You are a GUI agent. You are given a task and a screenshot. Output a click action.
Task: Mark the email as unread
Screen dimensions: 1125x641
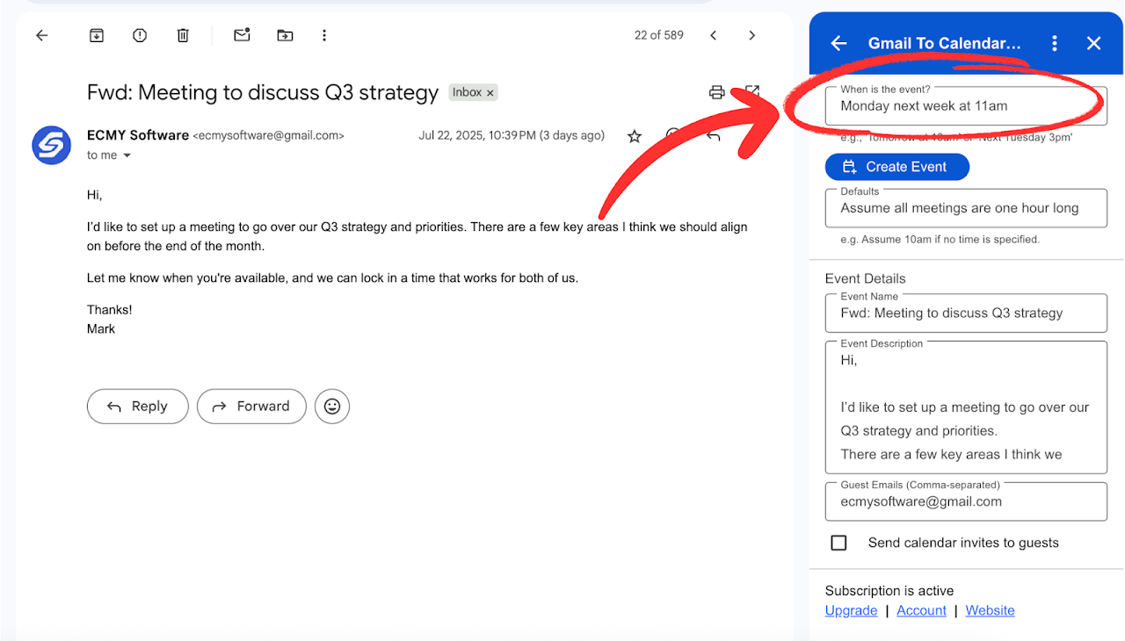click(x=242, y=35)
